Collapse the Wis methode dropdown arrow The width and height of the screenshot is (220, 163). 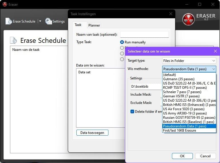213,69
